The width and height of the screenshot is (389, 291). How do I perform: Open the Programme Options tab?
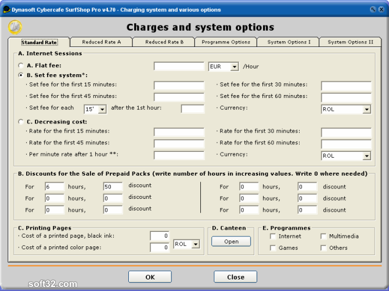[x=226, y=42]
